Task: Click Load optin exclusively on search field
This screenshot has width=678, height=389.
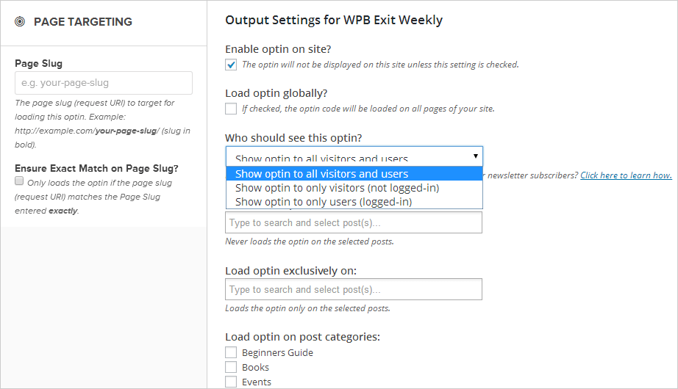Action: point(354,289)
